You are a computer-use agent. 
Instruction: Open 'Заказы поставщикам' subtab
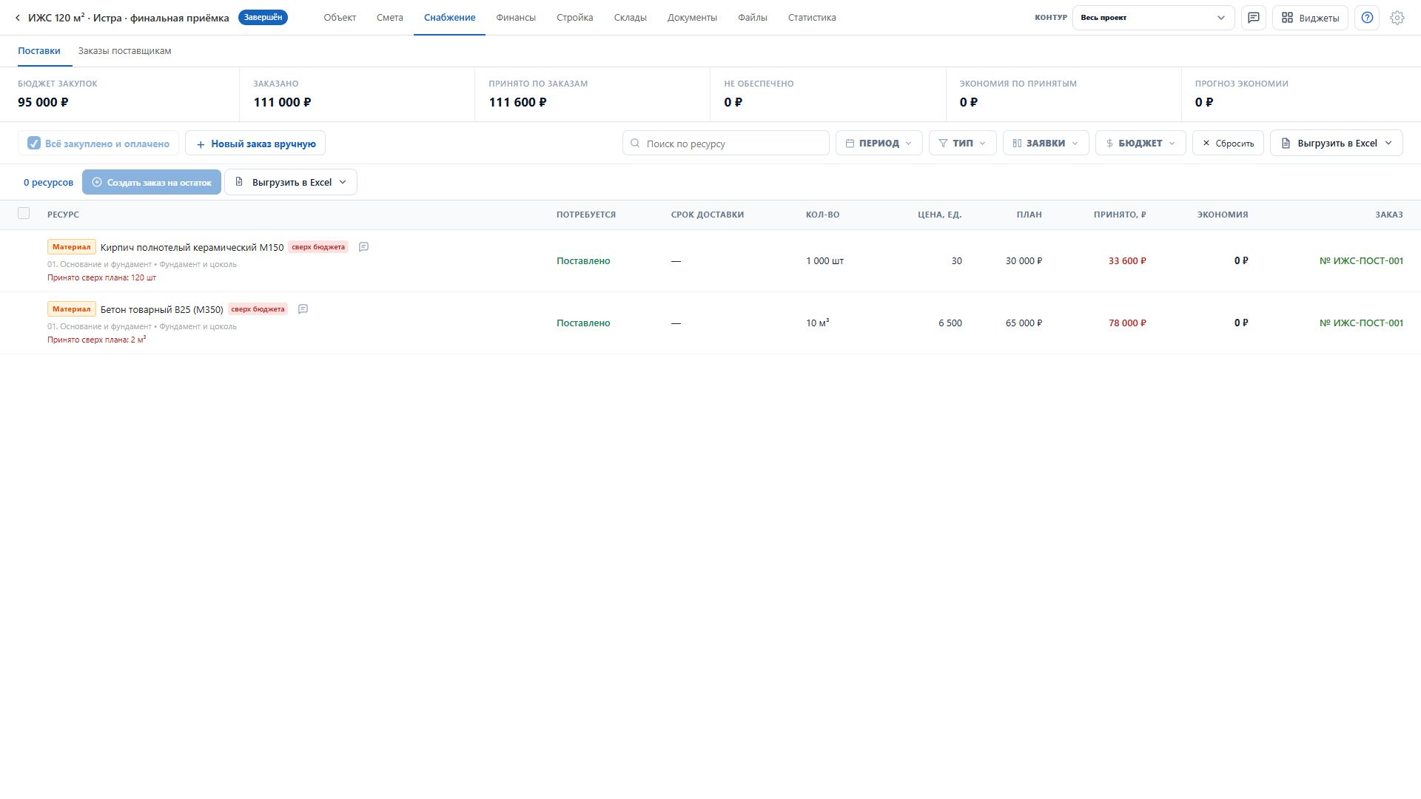(x=124, y=51)
